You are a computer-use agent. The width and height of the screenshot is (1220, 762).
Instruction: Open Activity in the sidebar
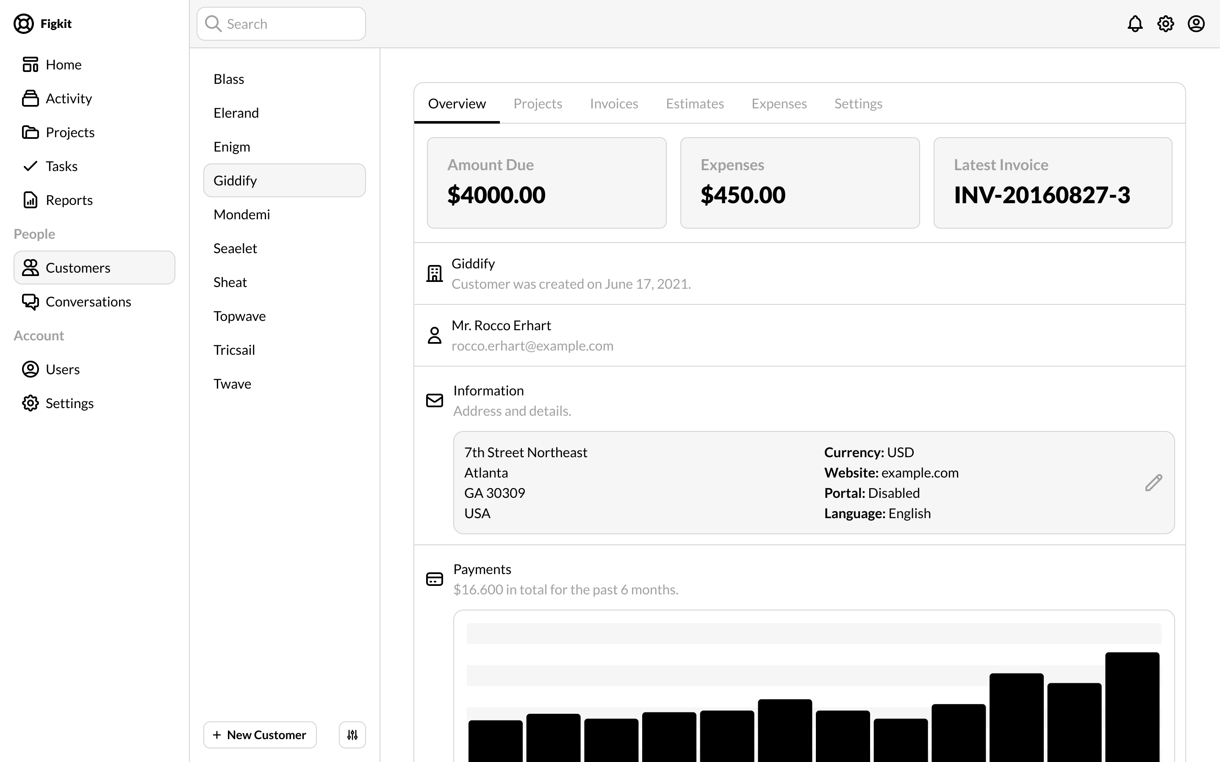coord(69,98)
